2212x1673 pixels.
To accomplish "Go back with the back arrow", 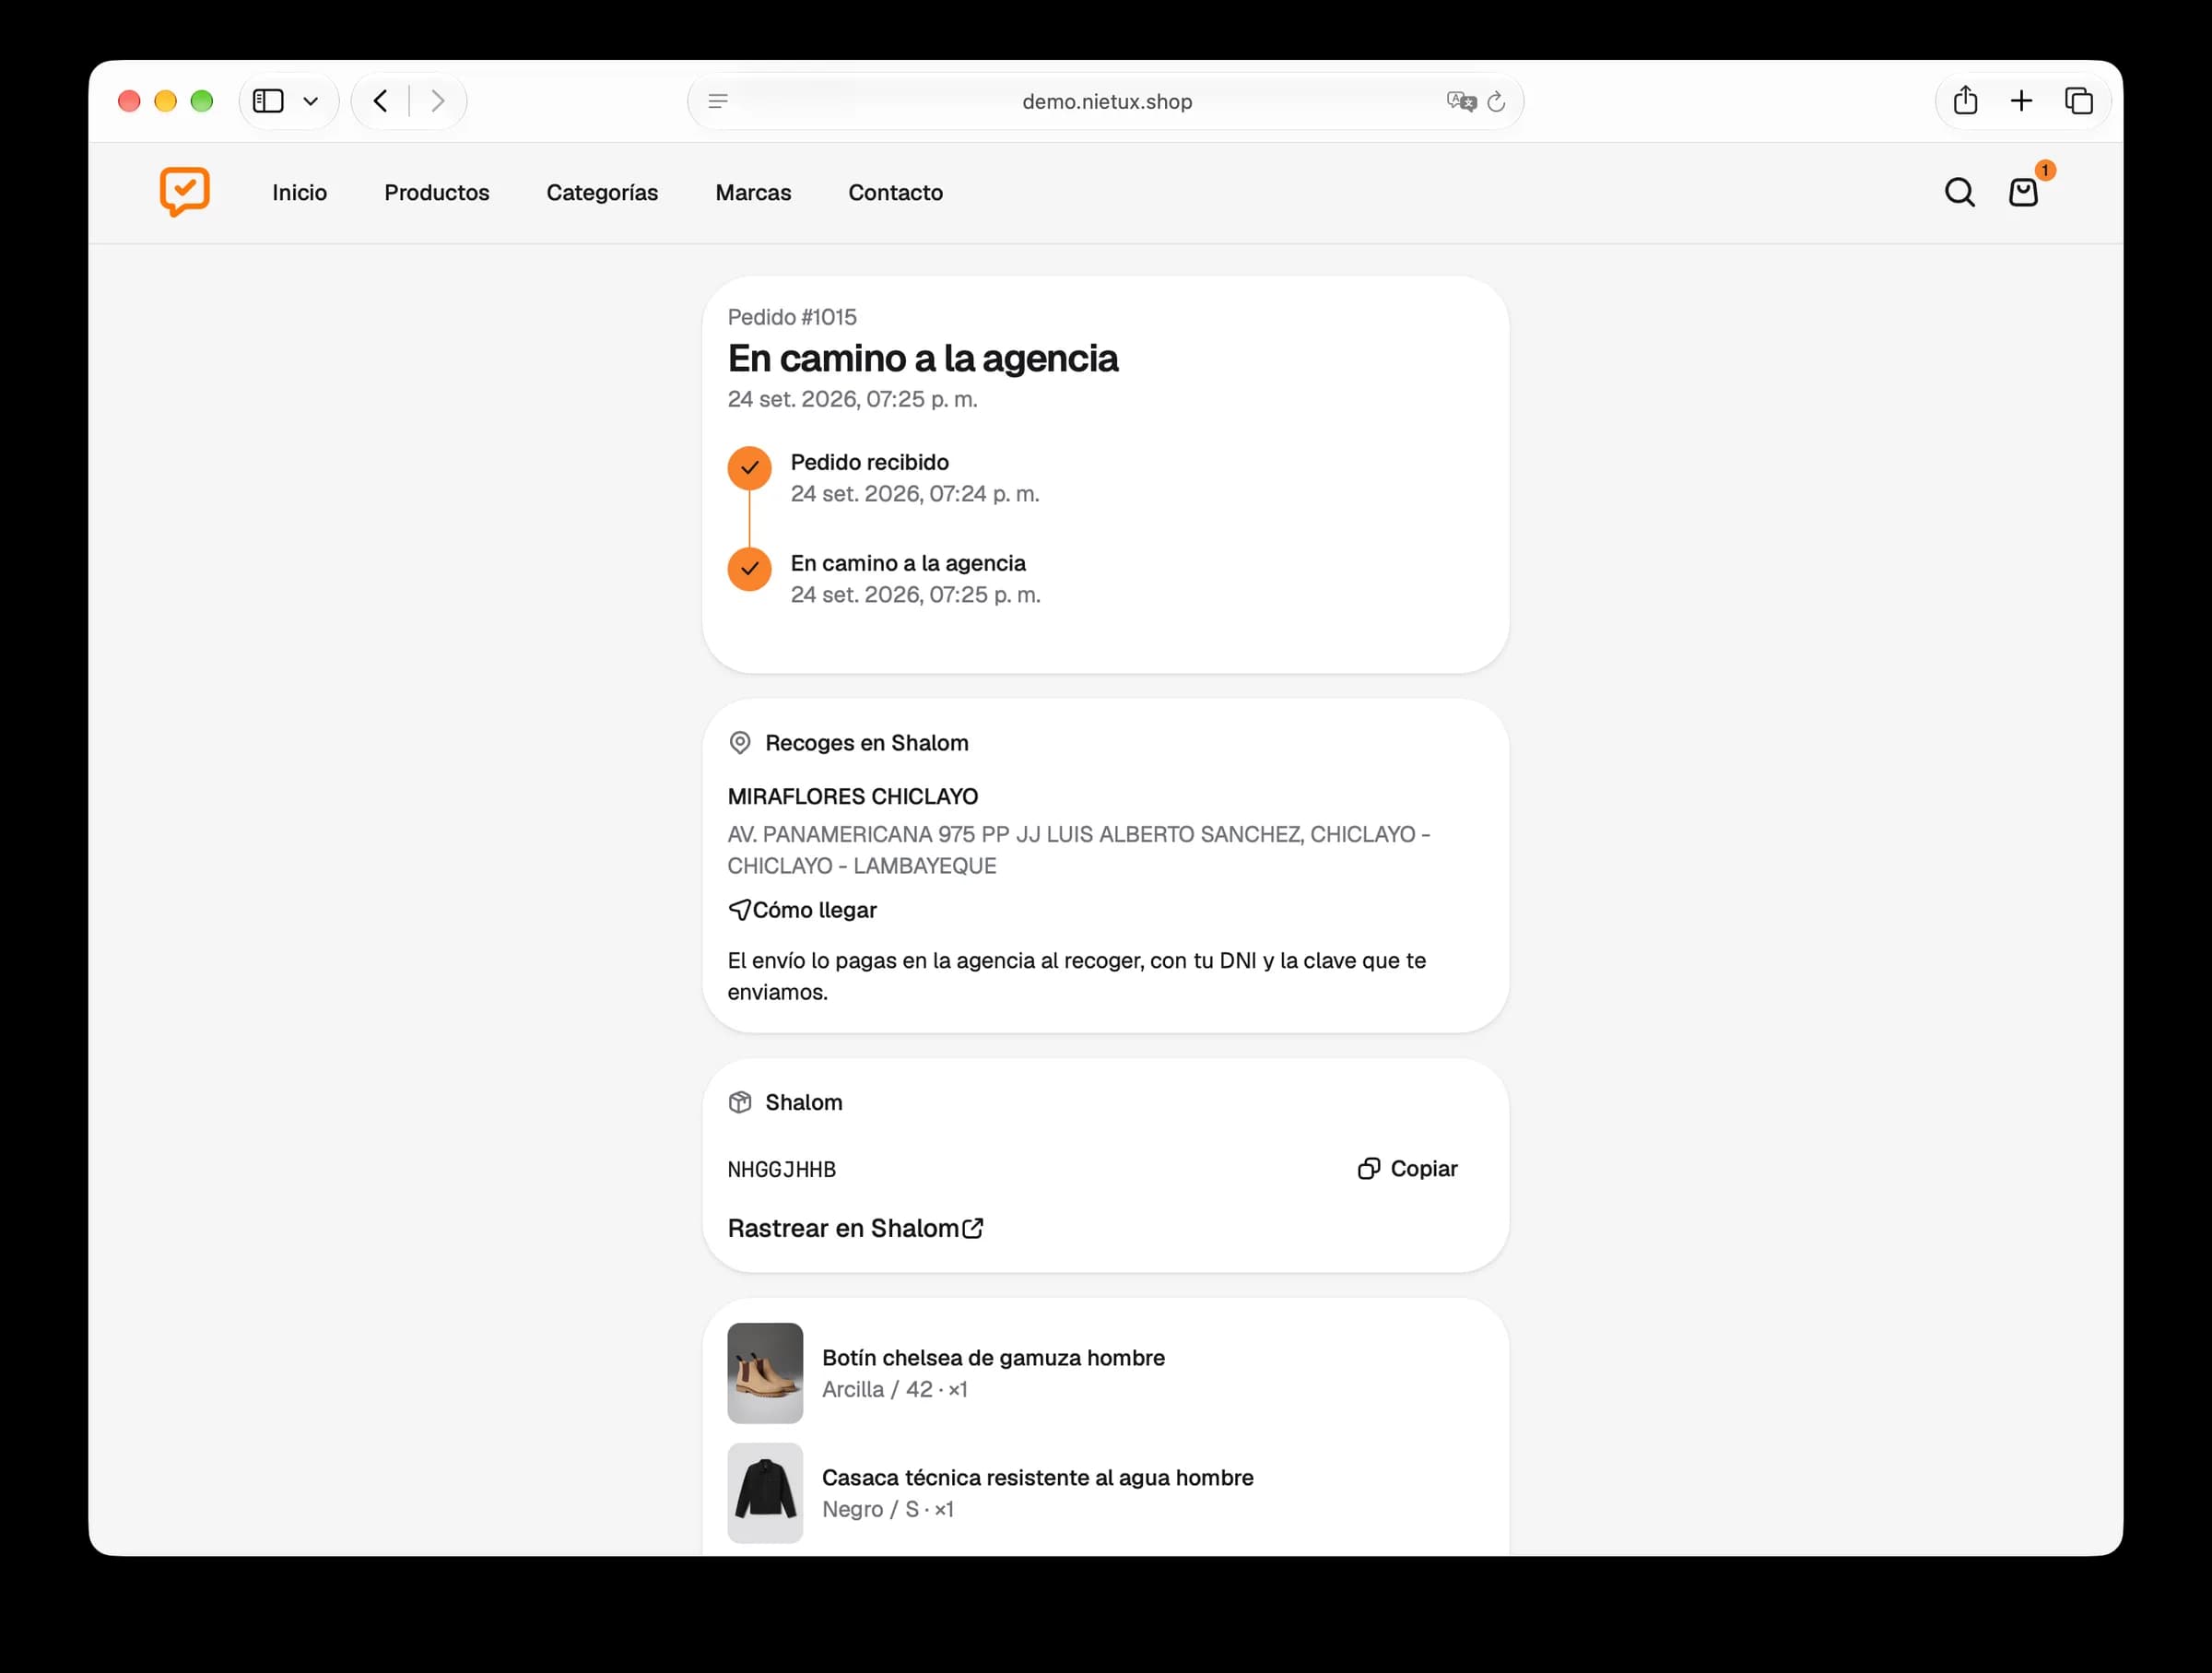I will pyautogui.click(x=381, y=101).
